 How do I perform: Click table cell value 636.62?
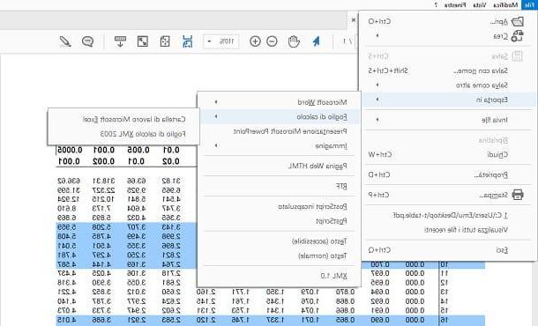tap(69, 181)
